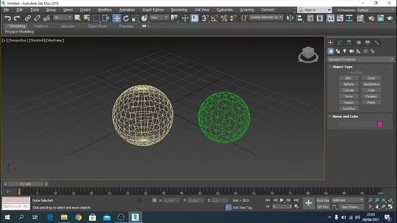Toggle Percent Snap
Screen dimensions: 397x223
pos(224,18)
